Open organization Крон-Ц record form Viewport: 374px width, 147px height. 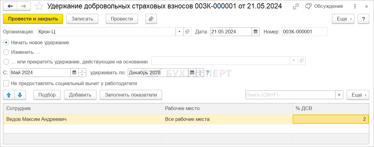coord(187,32)
